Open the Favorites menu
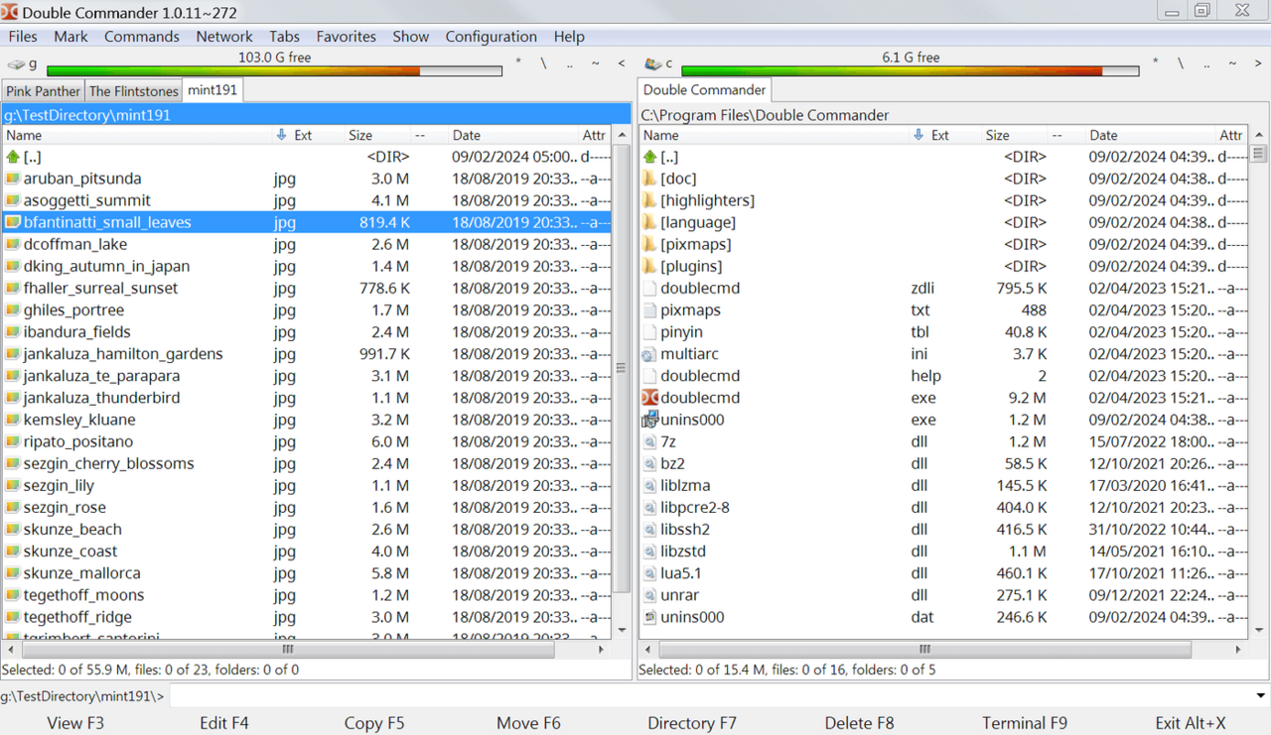1271x735 pixels. [346, 37]
